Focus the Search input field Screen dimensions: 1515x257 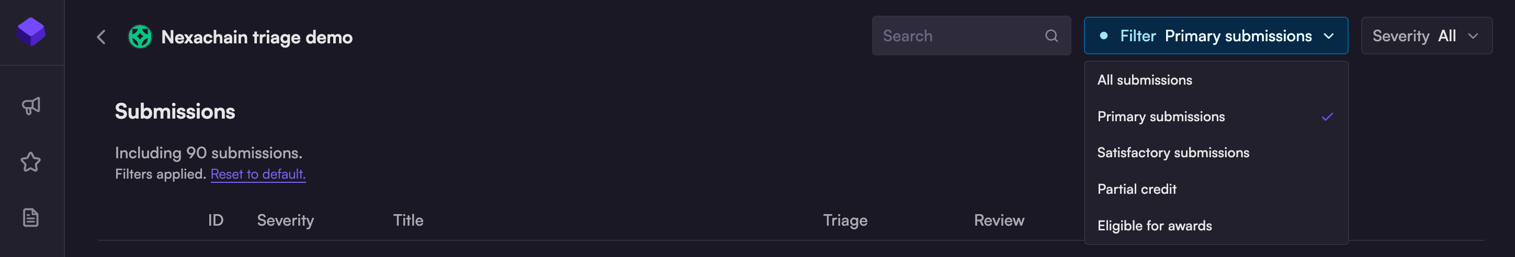958,36
